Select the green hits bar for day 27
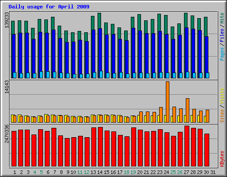227x177 pixels. pyautogui.click(x=186, y=20)
